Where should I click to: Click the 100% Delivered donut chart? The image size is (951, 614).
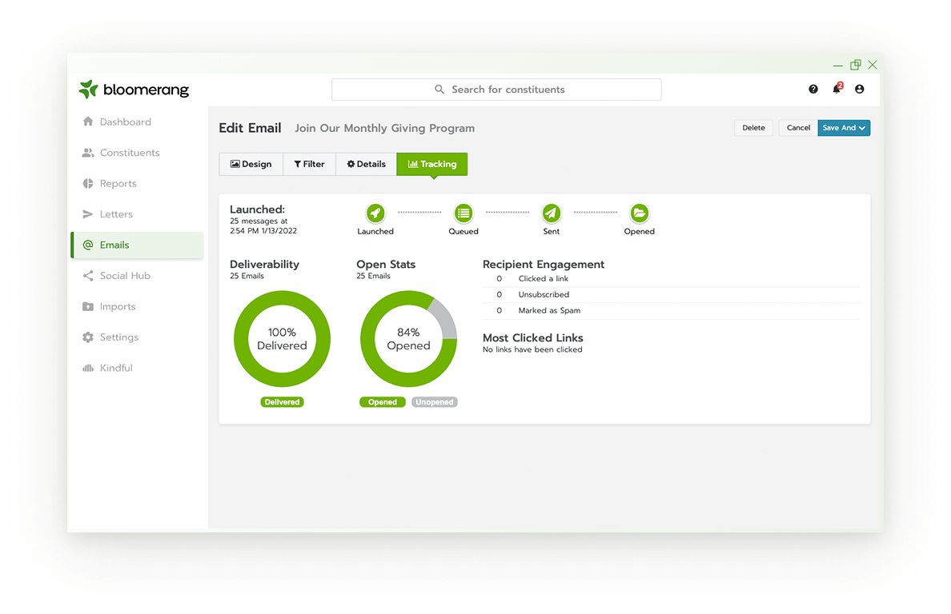(282, 338)
